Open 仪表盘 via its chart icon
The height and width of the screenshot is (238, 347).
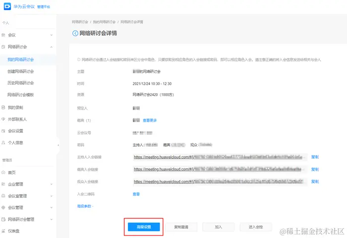pos(3,231)
